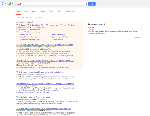This screenshot has height=116, width=150.
Task: Open the More dropdown menu
Action: point(60,11)
